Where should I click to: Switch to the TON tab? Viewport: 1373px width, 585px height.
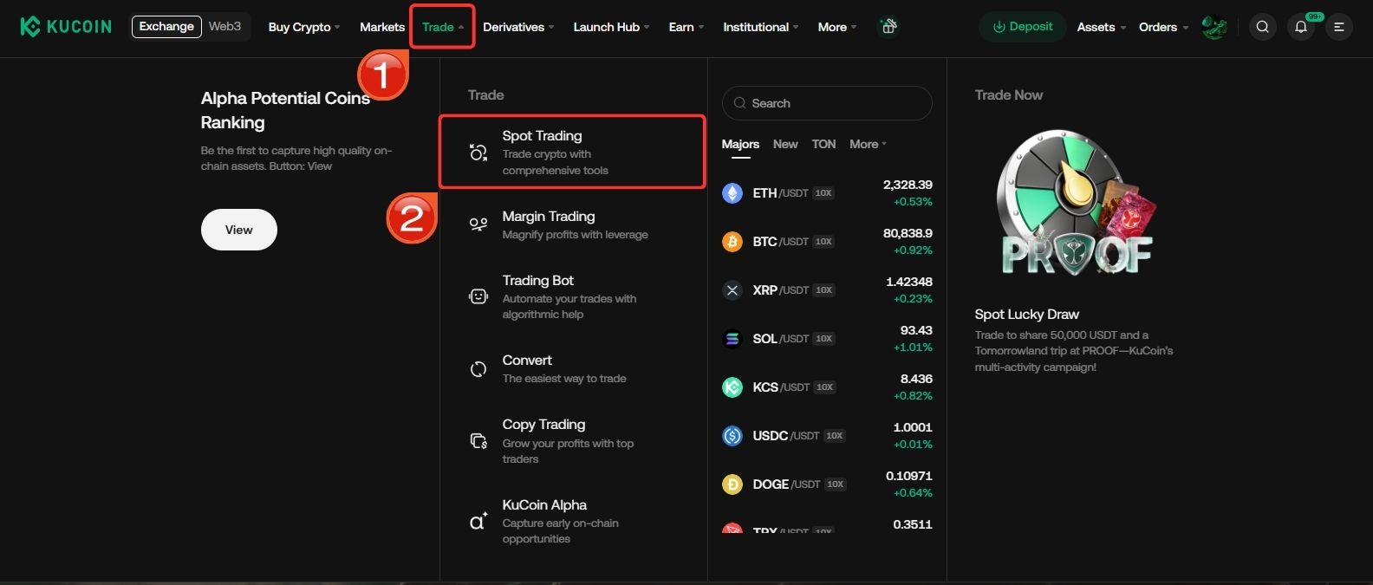pos(823,144)
